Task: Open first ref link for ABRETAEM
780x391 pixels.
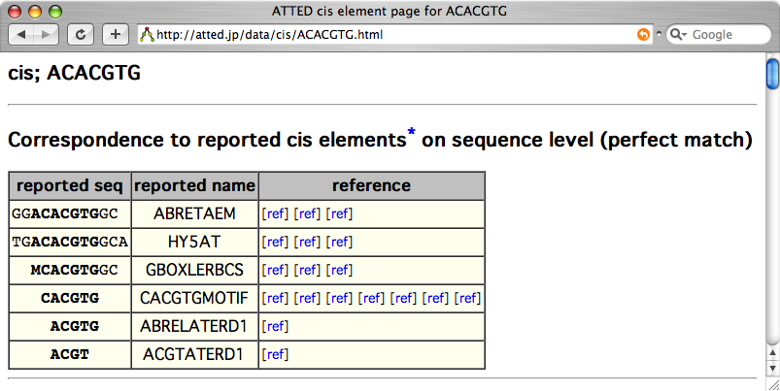Action: point(276,214)
